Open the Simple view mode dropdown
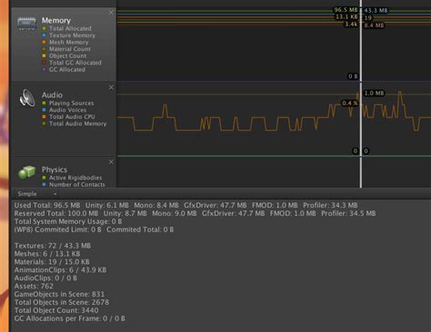This screenshot has width=431, height=332. click(x=37, y=194)
